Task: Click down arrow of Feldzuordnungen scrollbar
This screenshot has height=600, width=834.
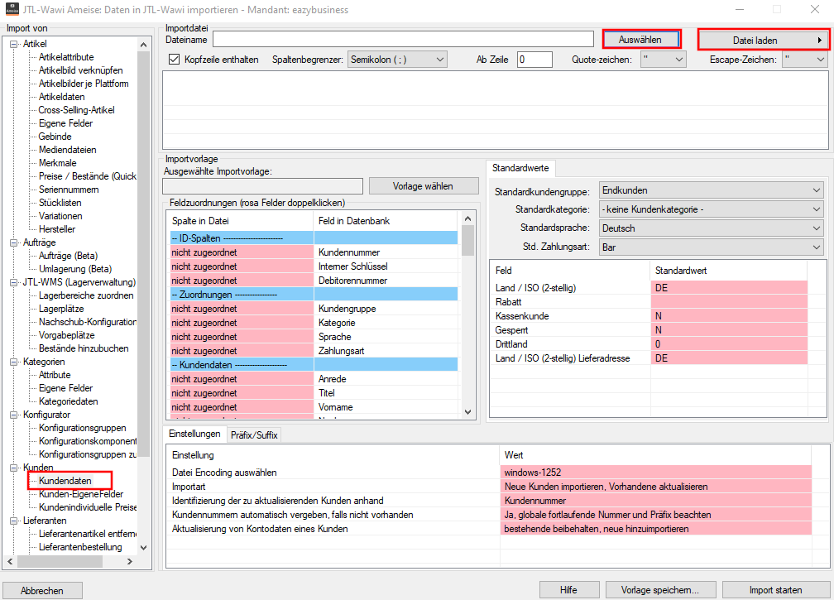Action: [468, 411]
